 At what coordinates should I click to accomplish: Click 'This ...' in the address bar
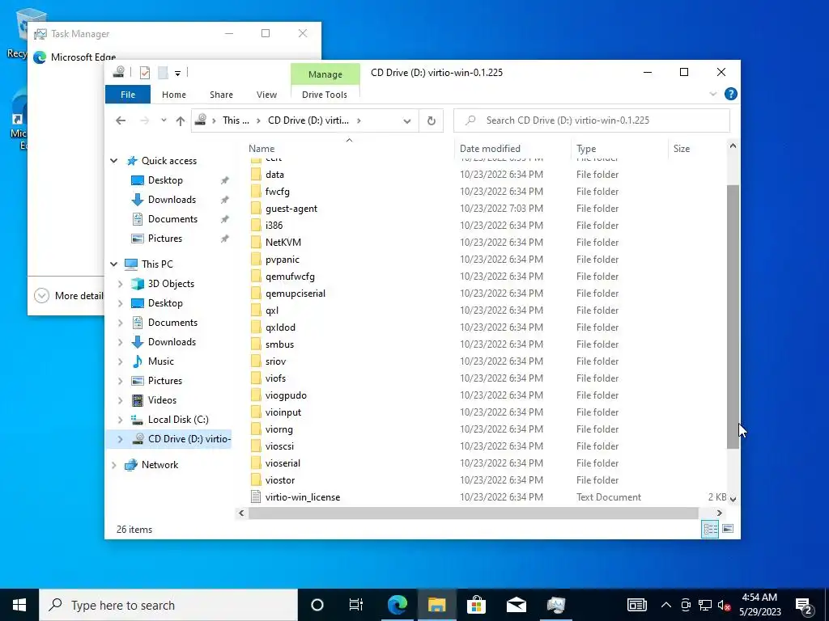point(236,120)
